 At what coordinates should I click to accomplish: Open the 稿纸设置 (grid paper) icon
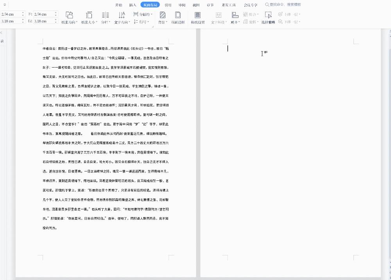coord(198,16)
